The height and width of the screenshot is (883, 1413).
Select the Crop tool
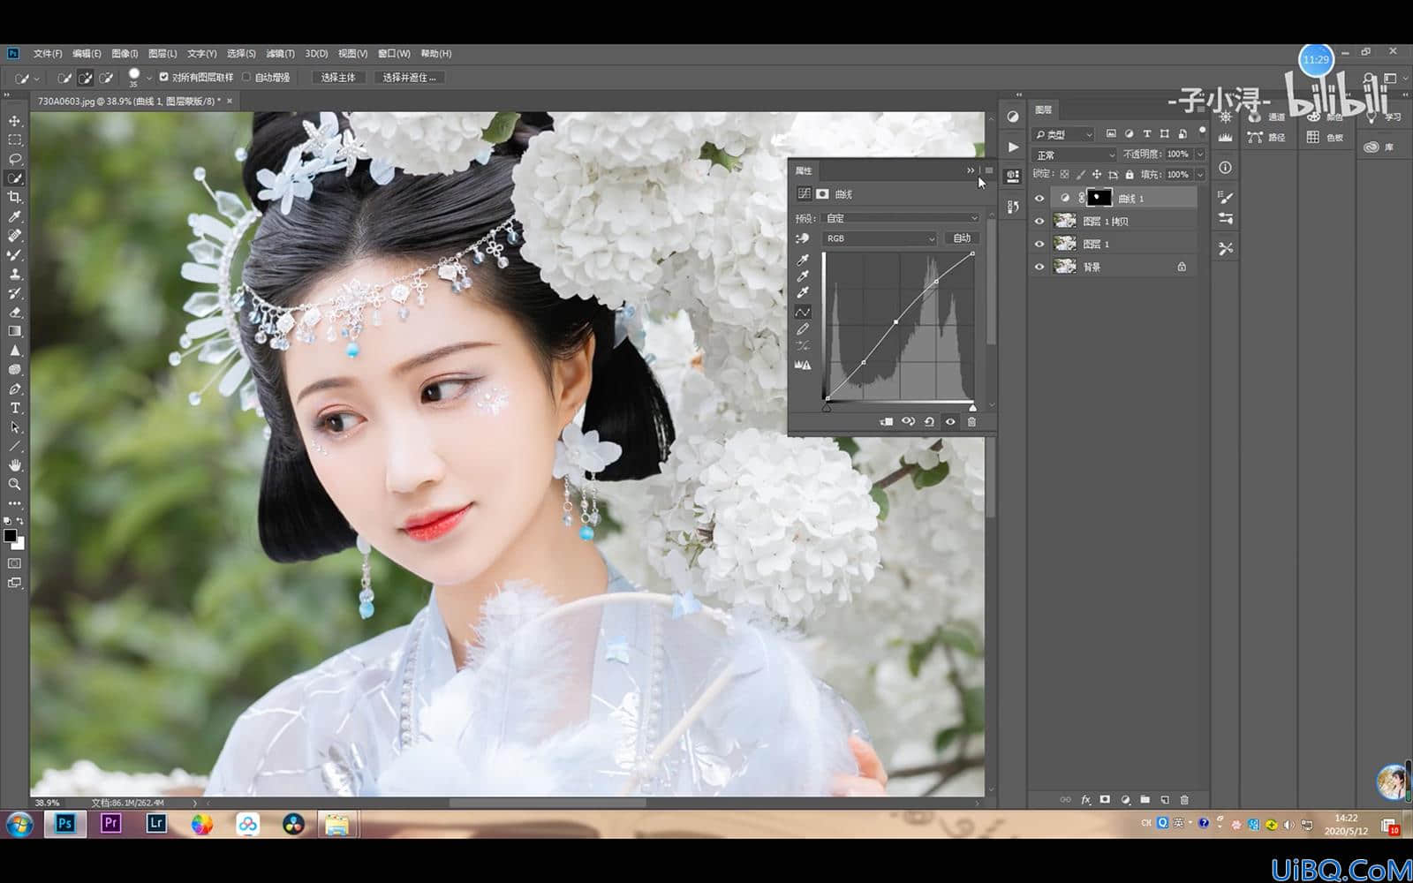(x=15, y=198)
